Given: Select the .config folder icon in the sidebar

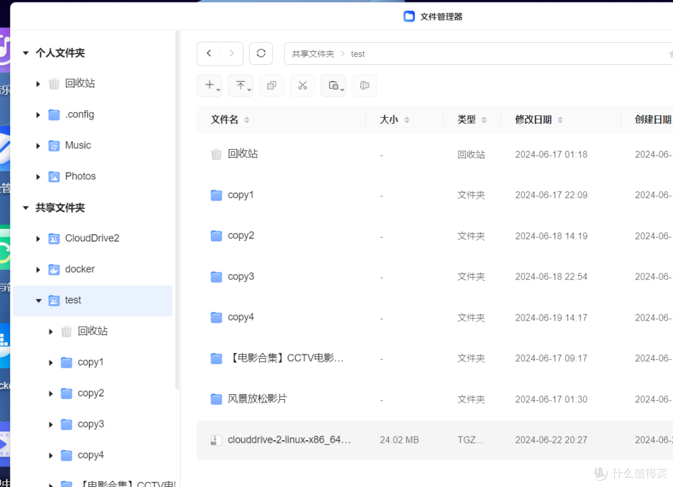Looking at the screenshot, I should point(54,115).
